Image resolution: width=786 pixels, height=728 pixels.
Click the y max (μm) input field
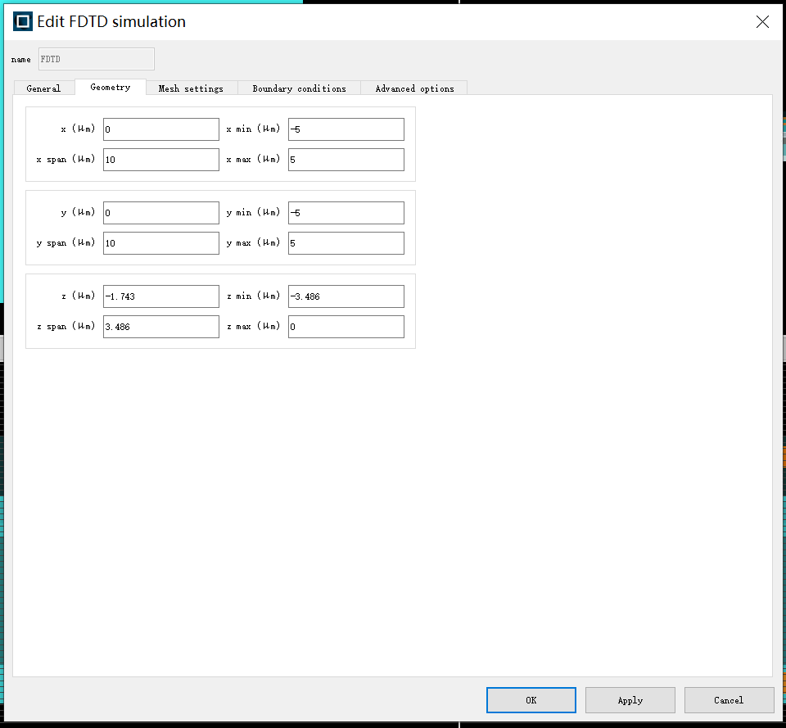(346, 243)
